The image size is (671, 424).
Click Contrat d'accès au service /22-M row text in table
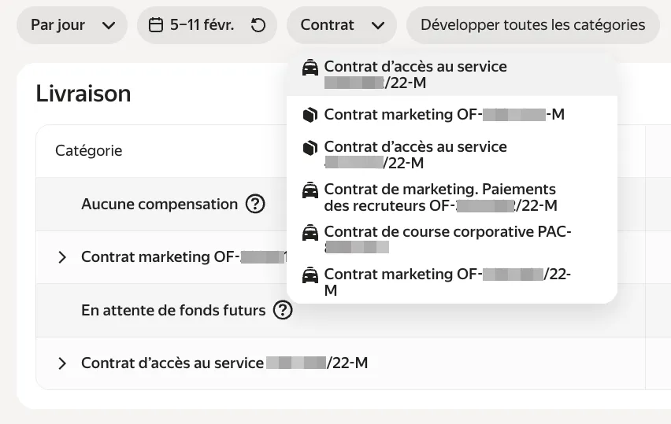pyautogui.click(x=224, y=363)
